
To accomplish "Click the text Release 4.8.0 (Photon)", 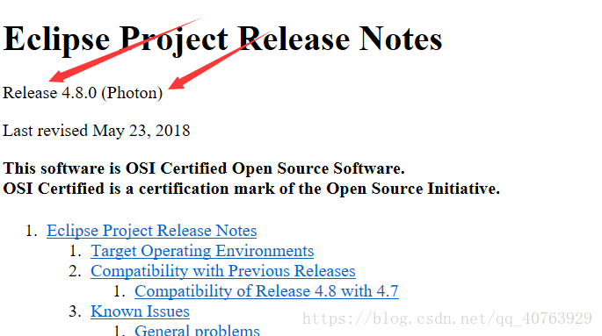I will pos(83,93).
